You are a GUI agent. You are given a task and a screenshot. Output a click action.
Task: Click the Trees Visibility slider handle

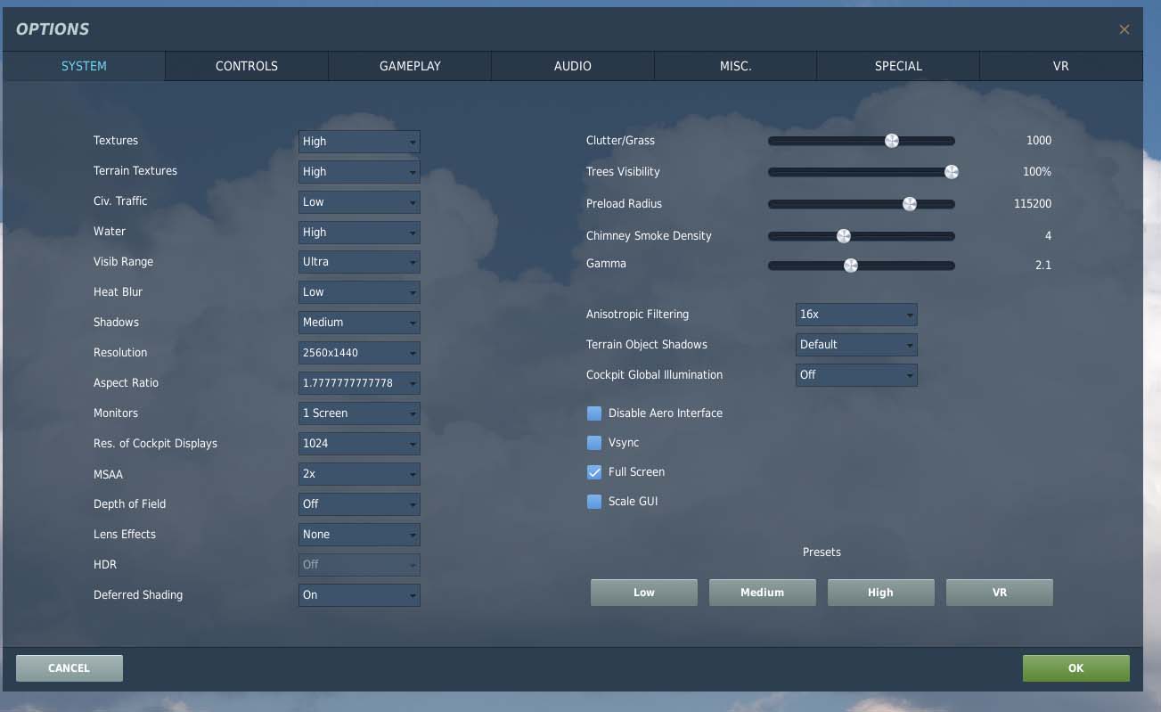click(x=951, y=172)
